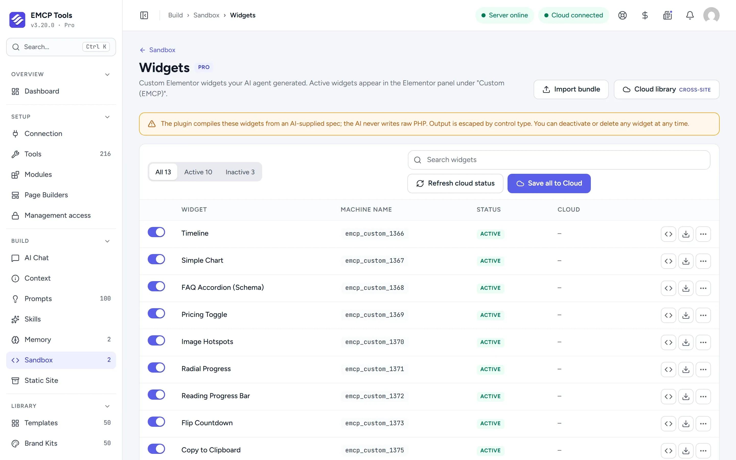View code for Reading Progress Bar

(x=668, y=396)
